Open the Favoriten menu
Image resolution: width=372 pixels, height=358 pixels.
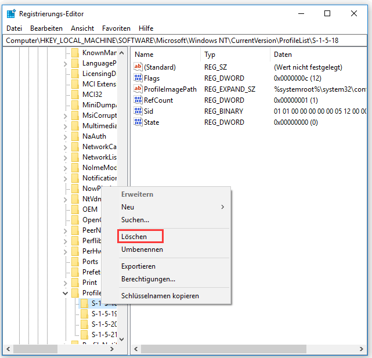click(116, 28)
